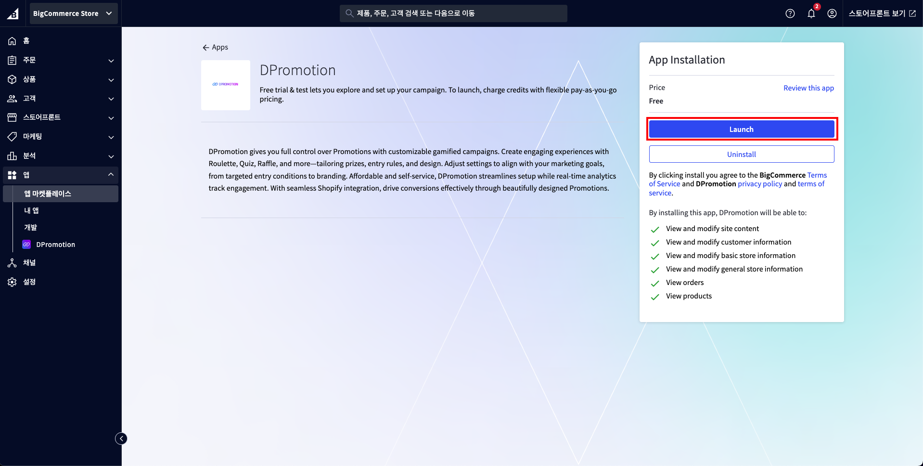Click the 앱 apps grid icon
Viewport: 923px width, 466px height.
[12, 175]
